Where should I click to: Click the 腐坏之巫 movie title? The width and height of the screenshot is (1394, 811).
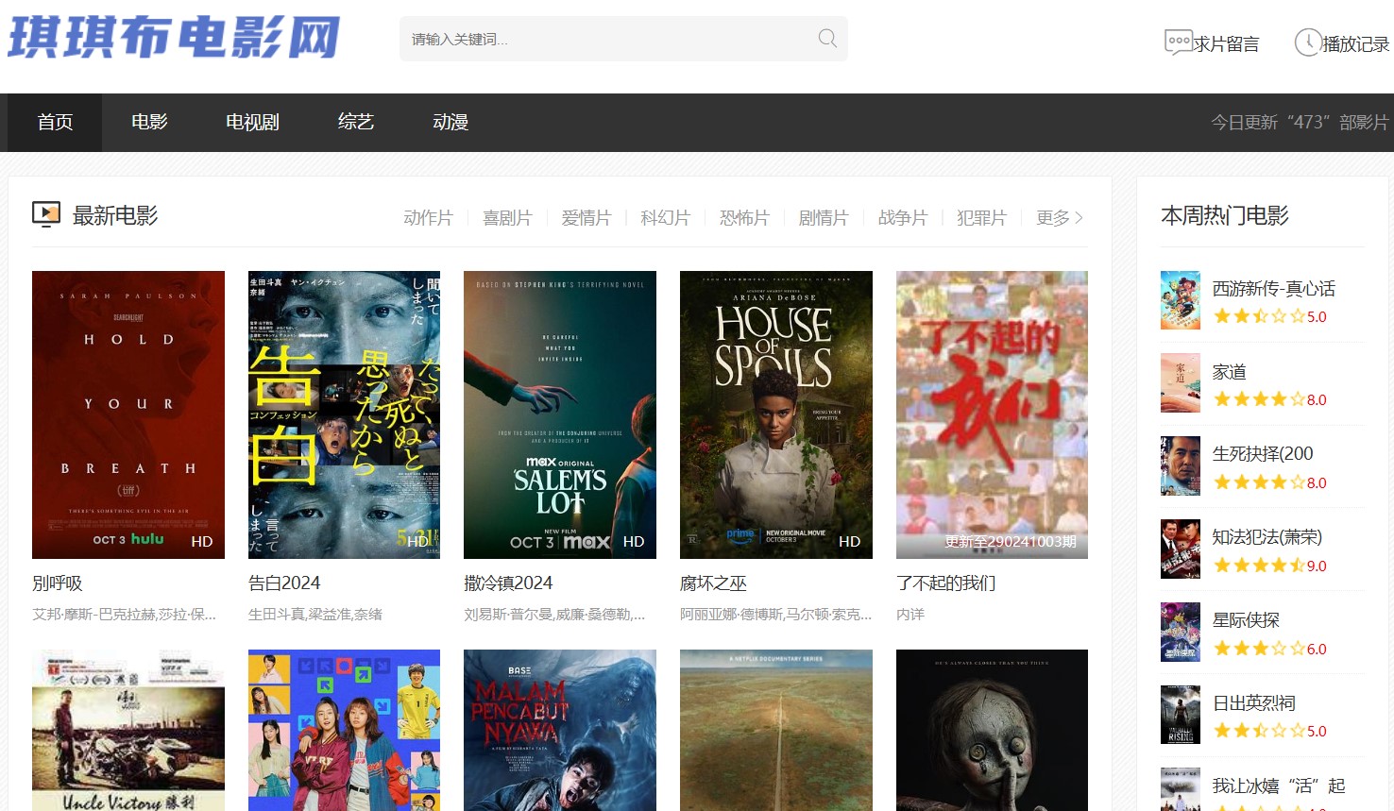[713, 583]
